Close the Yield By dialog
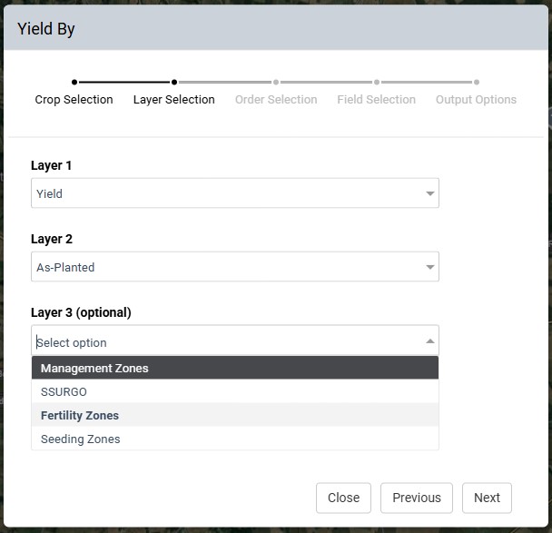Image resolution: width=552 pixels, height=533 pixels. pyautogui.click(x=343, y=498)
